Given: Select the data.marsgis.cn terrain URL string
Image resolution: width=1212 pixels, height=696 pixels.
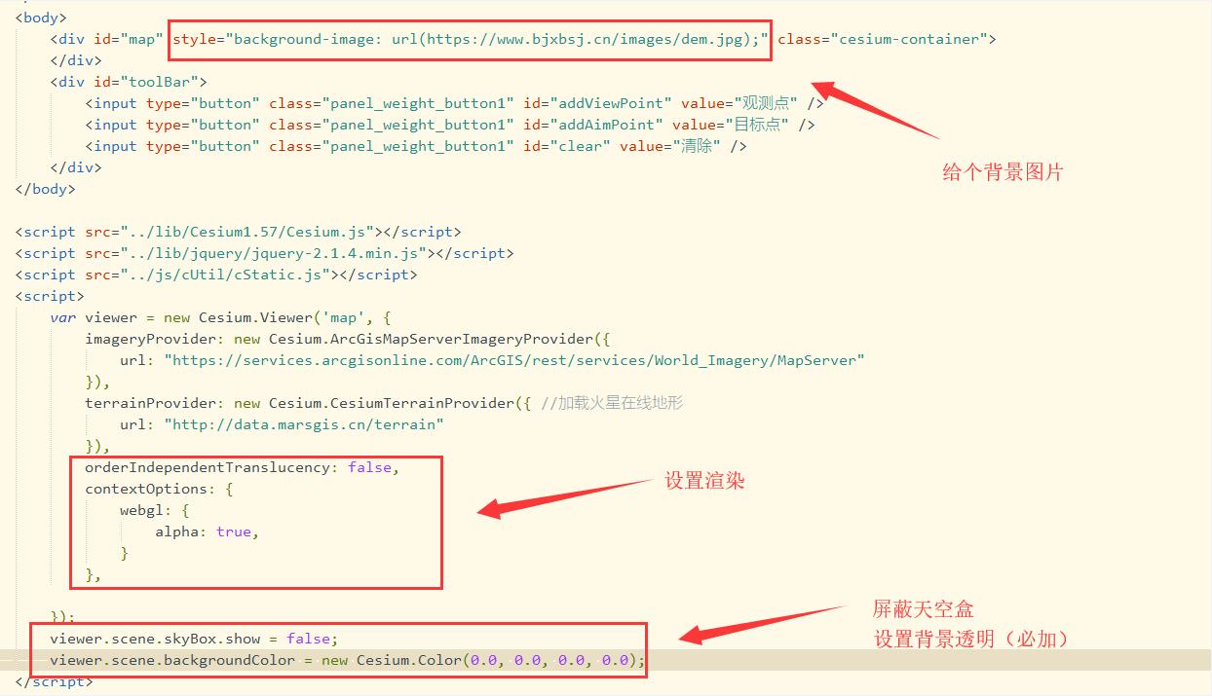Looking at the screenshot, I should [x=304, y=424].
